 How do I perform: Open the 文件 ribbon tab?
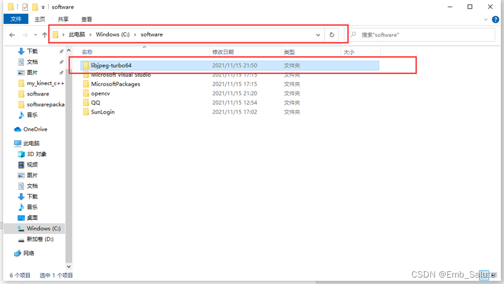(16, 19)
